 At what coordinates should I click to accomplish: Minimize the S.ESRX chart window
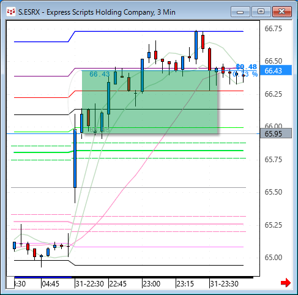[x=240, y=12]
